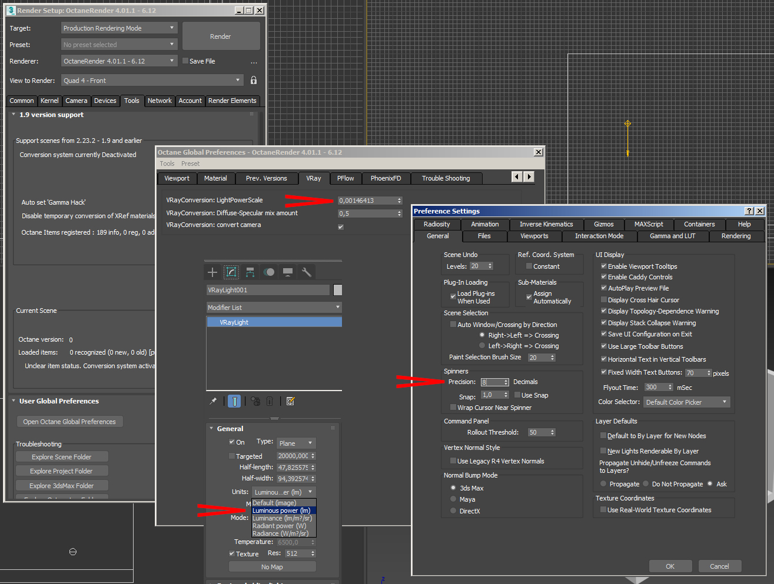The height and width of the screenshot is (584, 774).
Task: Switch to the Render Elements tab
Action: click(x=232, y=101)
